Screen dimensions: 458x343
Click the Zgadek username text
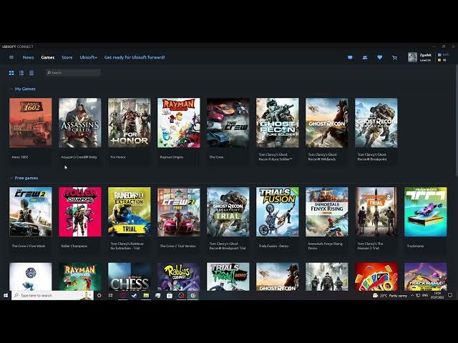coord(426,55)
